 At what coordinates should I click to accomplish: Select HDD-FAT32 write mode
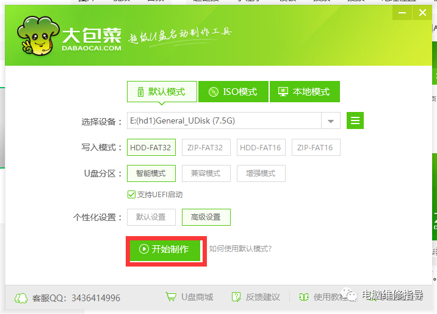(151, 147)
